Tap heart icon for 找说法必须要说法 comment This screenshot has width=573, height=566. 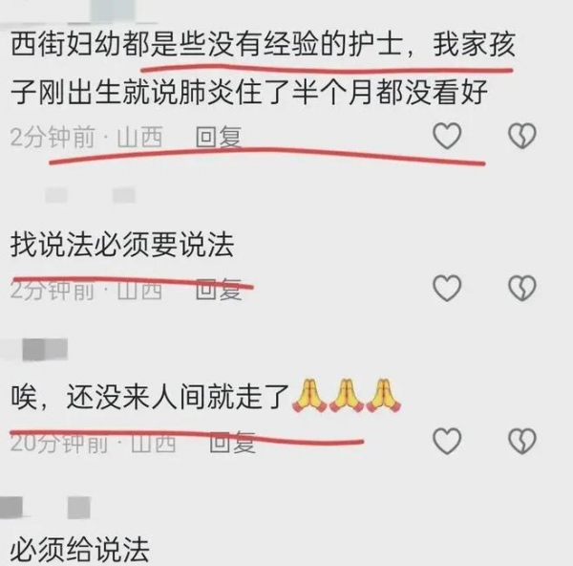[x=447, y=288]
